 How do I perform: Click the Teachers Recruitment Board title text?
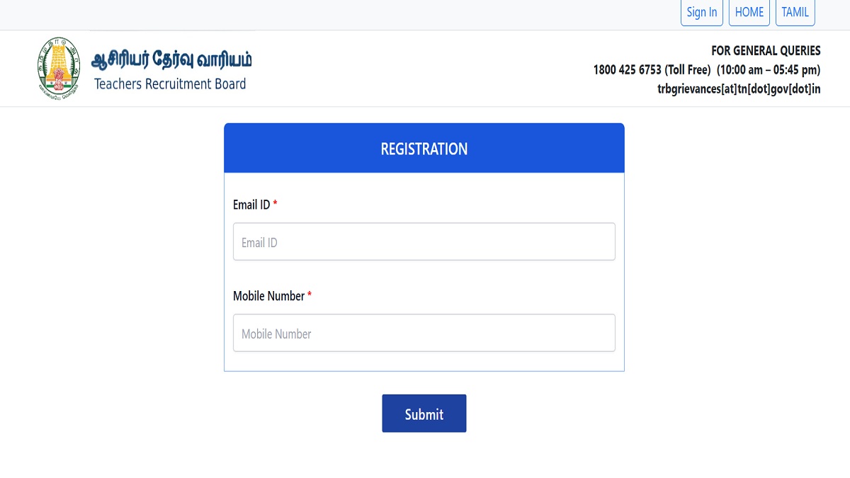coord(170,84)
